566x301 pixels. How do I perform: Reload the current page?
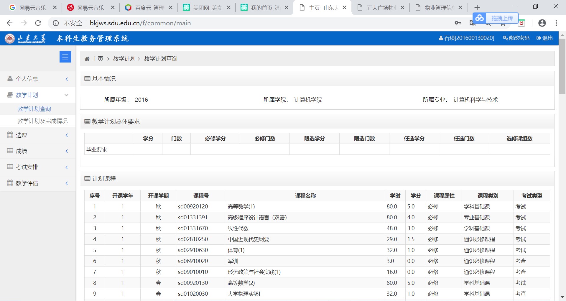coord(38,23)
